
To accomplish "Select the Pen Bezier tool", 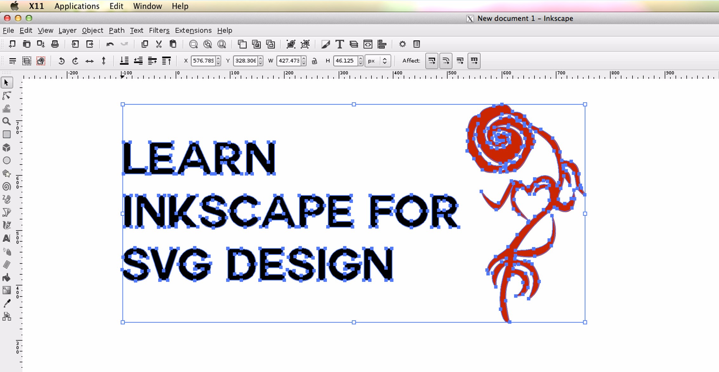I will tap(7, 212).
